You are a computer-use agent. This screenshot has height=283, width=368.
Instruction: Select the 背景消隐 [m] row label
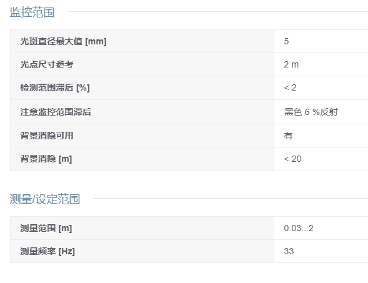pos(46,159)
